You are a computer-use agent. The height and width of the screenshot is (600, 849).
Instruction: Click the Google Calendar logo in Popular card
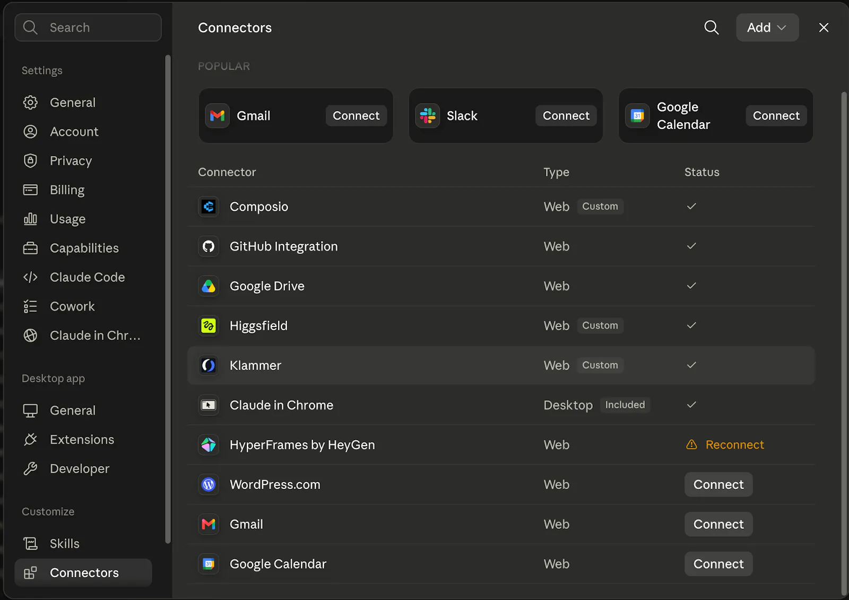coord(638,116)
